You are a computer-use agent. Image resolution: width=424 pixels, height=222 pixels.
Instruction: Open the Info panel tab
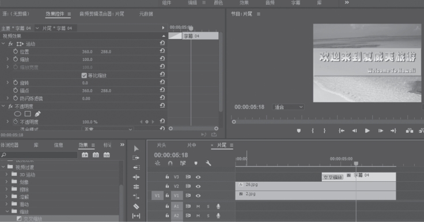coord(58,145)
